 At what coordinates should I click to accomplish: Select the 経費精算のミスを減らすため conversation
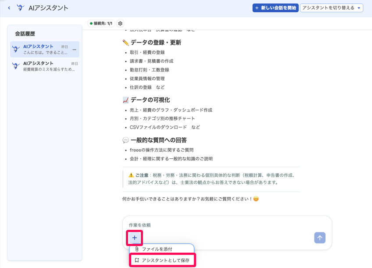(x=45, y=66)
